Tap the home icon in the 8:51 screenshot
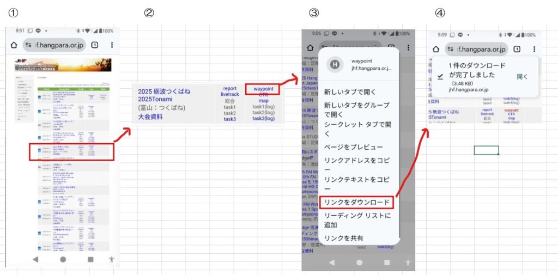 [x=14, y=45]
